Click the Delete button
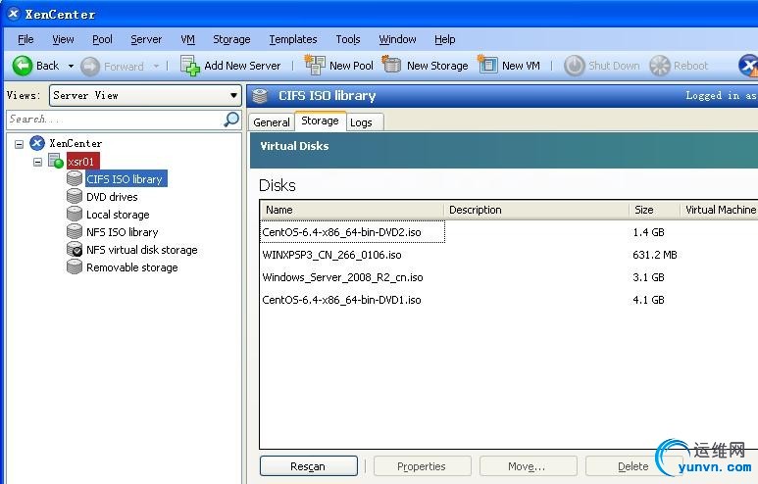This screenshot has width=758, height=484. coord(633,466)
